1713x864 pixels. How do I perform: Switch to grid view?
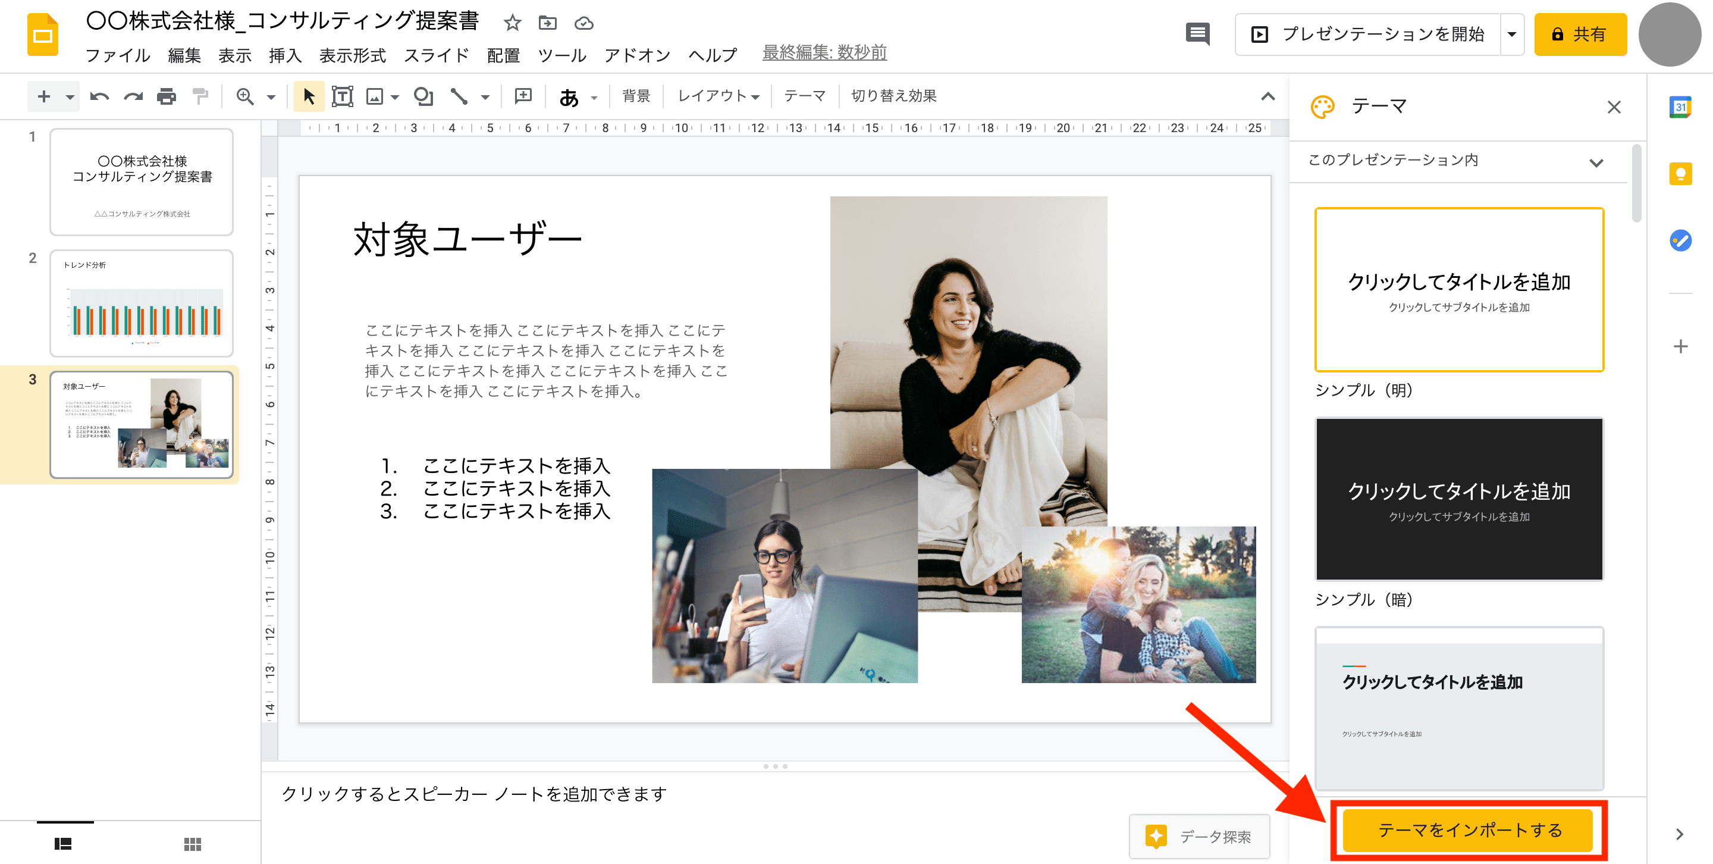(192, 844)
